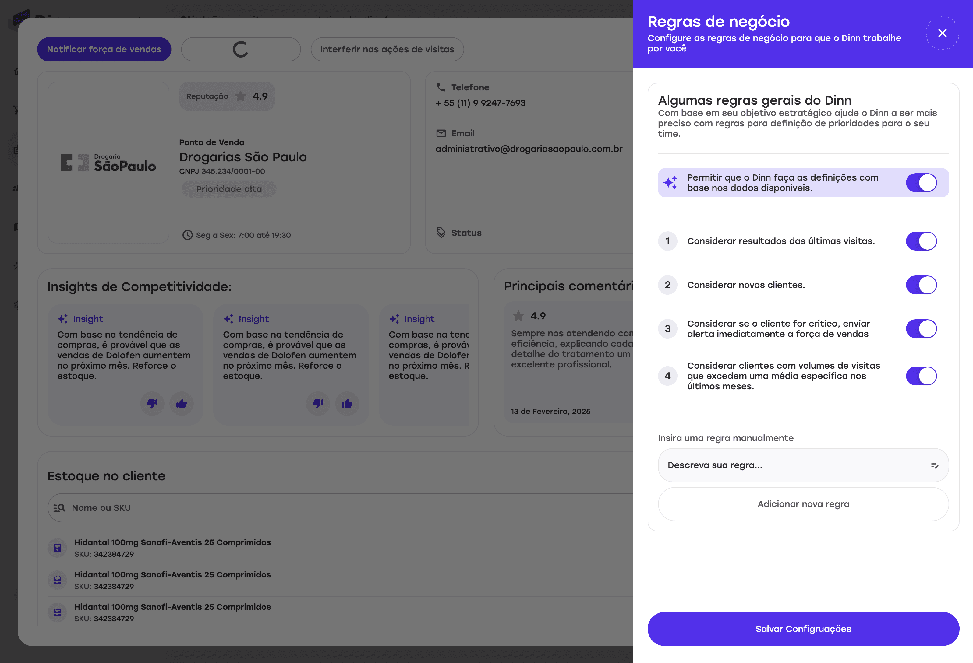
Task: Click the Status tag icon
Action: coord(441,233)
